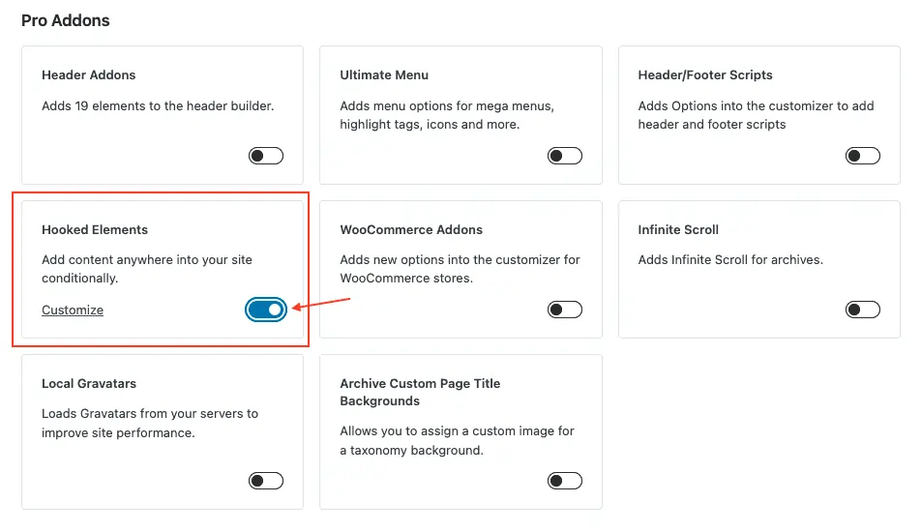The width and height of the screenshot is (921, 532).
Task: Select the Infinite Scroll card title
Action: 678,229
